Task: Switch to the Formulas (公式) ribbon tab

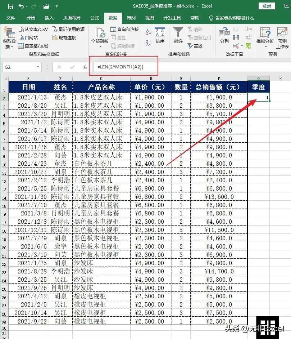Action: tap(94, 18)
